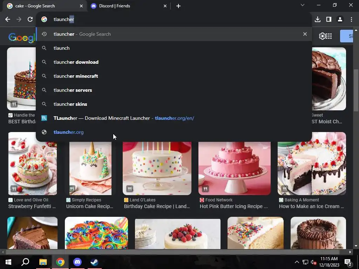Click the browser forward arrow

tap(19, 20)
